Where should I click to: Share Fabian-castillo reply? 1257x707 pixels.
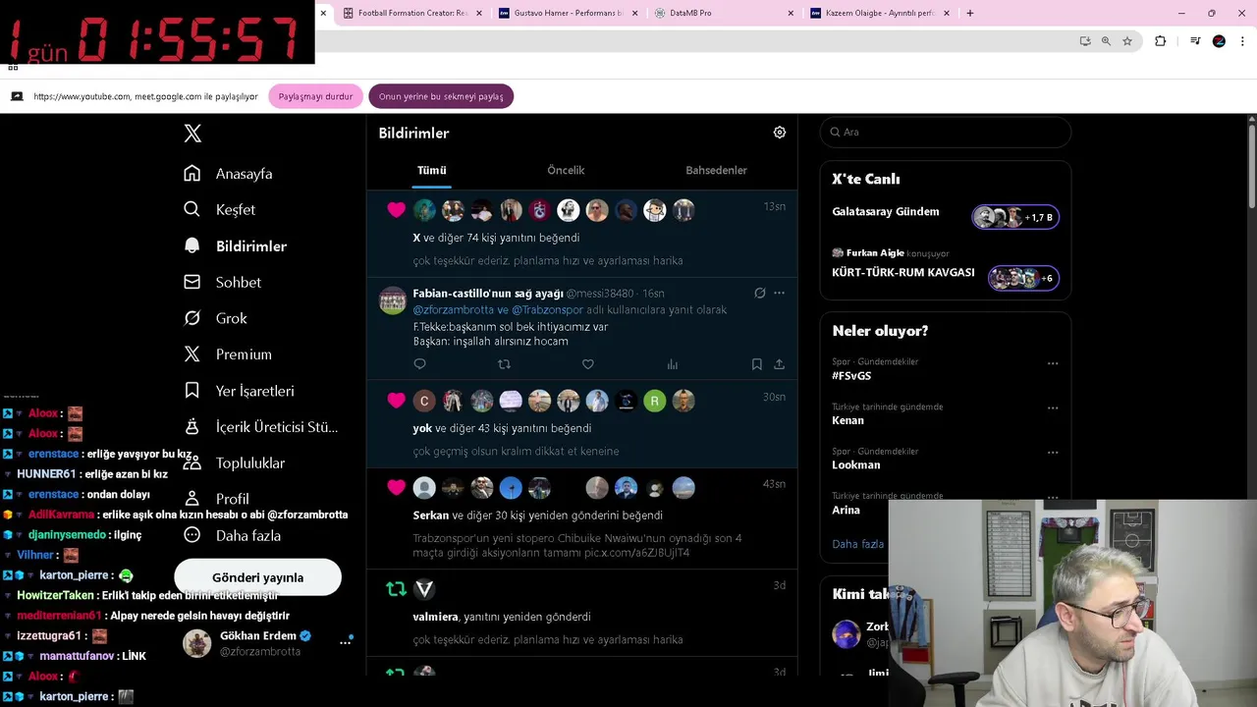(779, 364)
